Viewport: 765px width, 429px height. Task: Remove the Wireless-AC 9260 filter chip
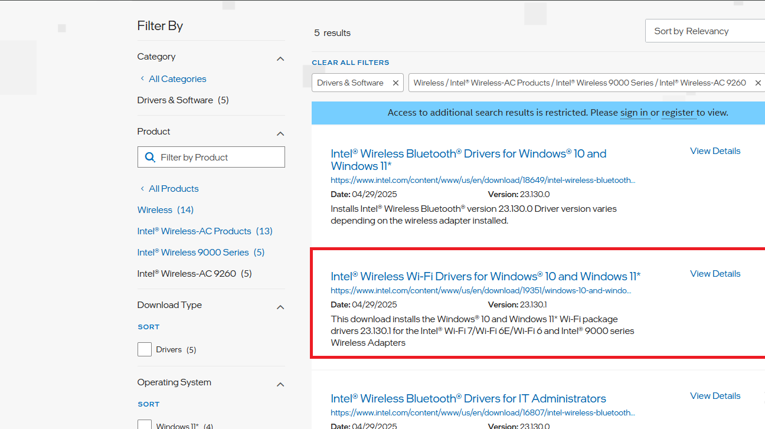(758, 83)
